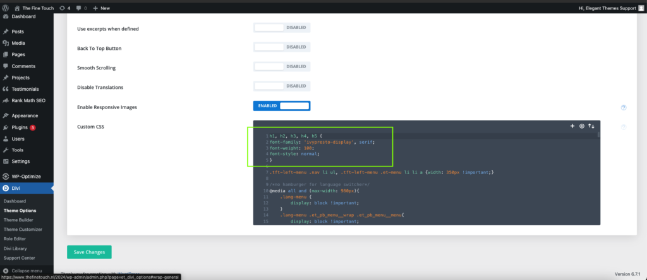Image resolution: width=647 pixels, height=280 pixels.
Task: Visit The Fine Touch site home
Action: click(34, 8)
